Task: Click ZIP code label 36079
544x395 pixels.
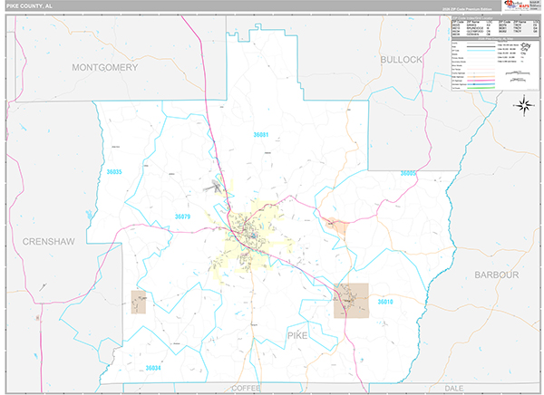Action: point(182,217)
